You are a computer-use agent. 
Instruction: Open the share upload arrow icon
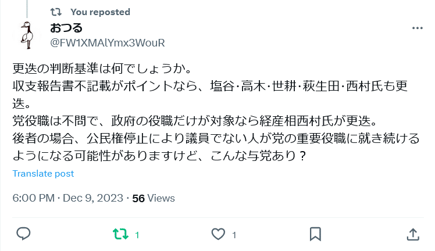[413, 234]
